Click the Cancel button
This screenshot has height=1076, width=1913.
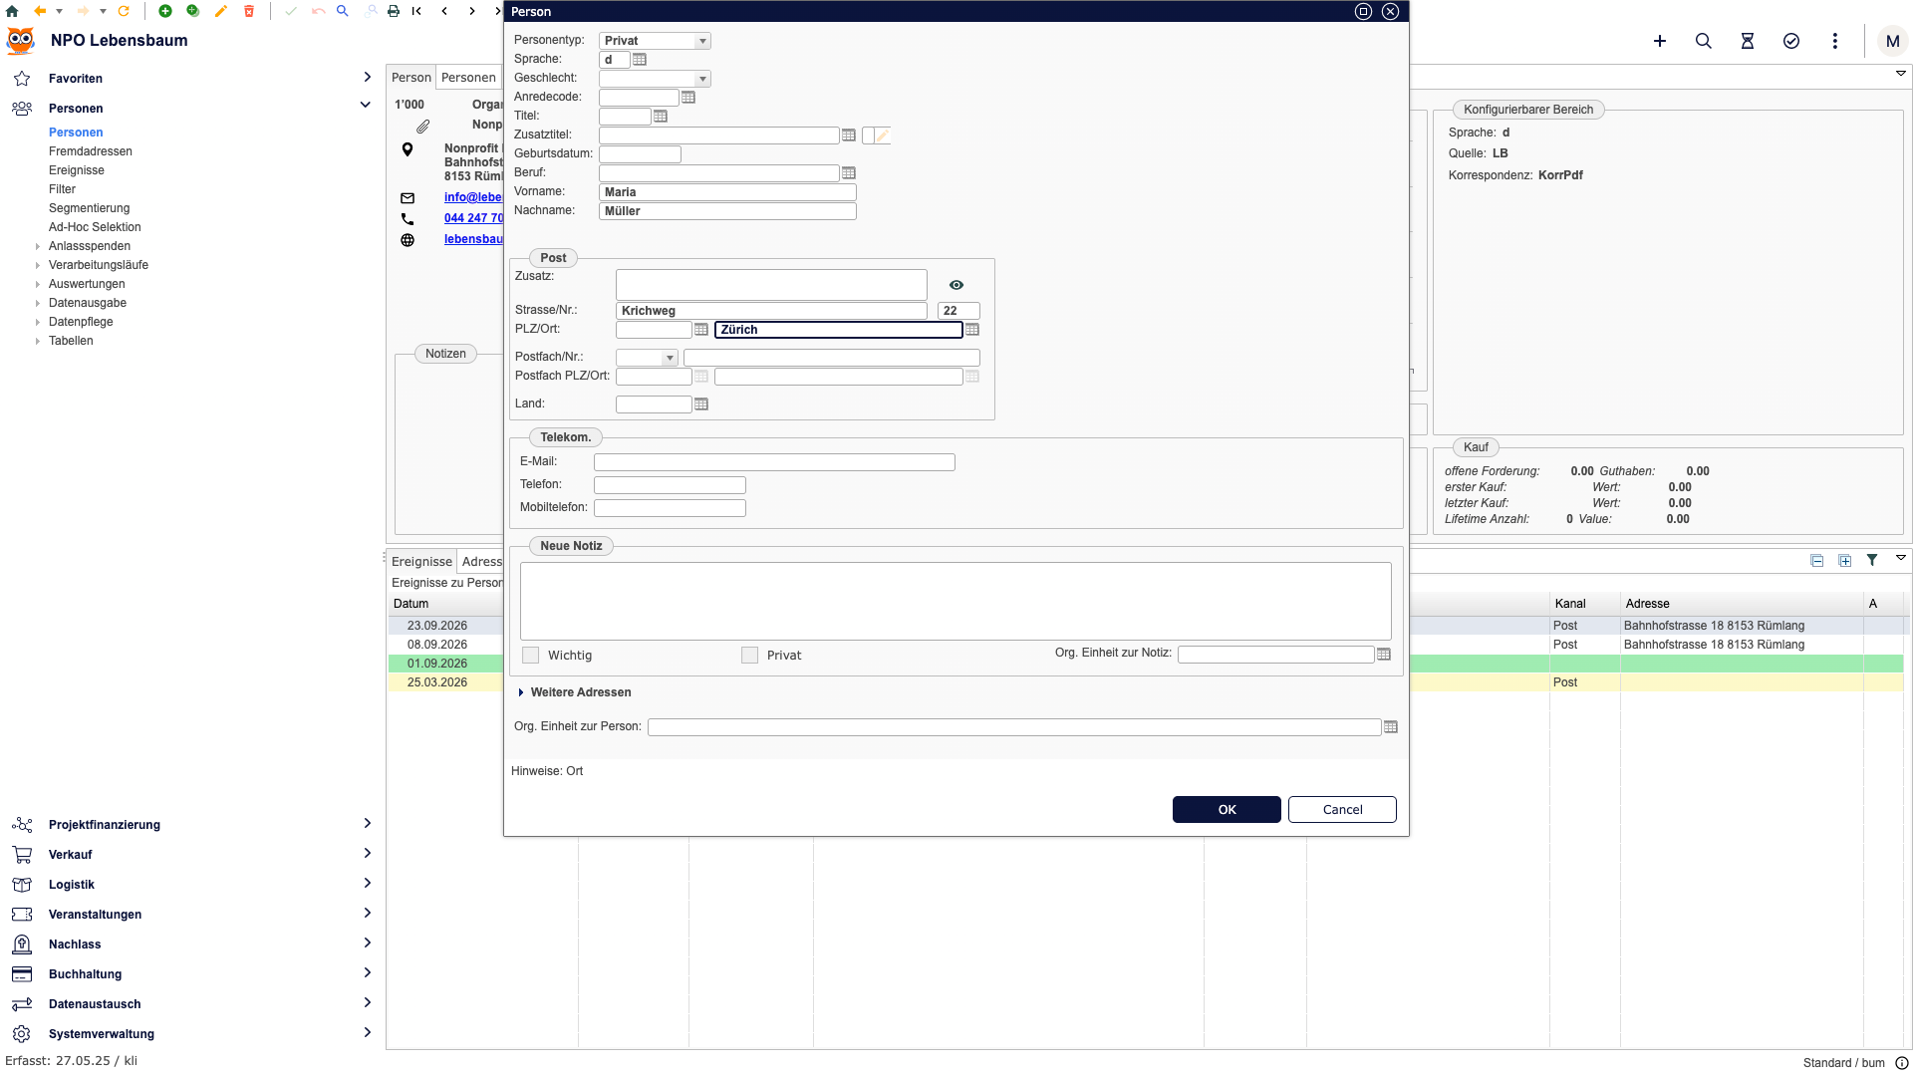(1342, 810)
